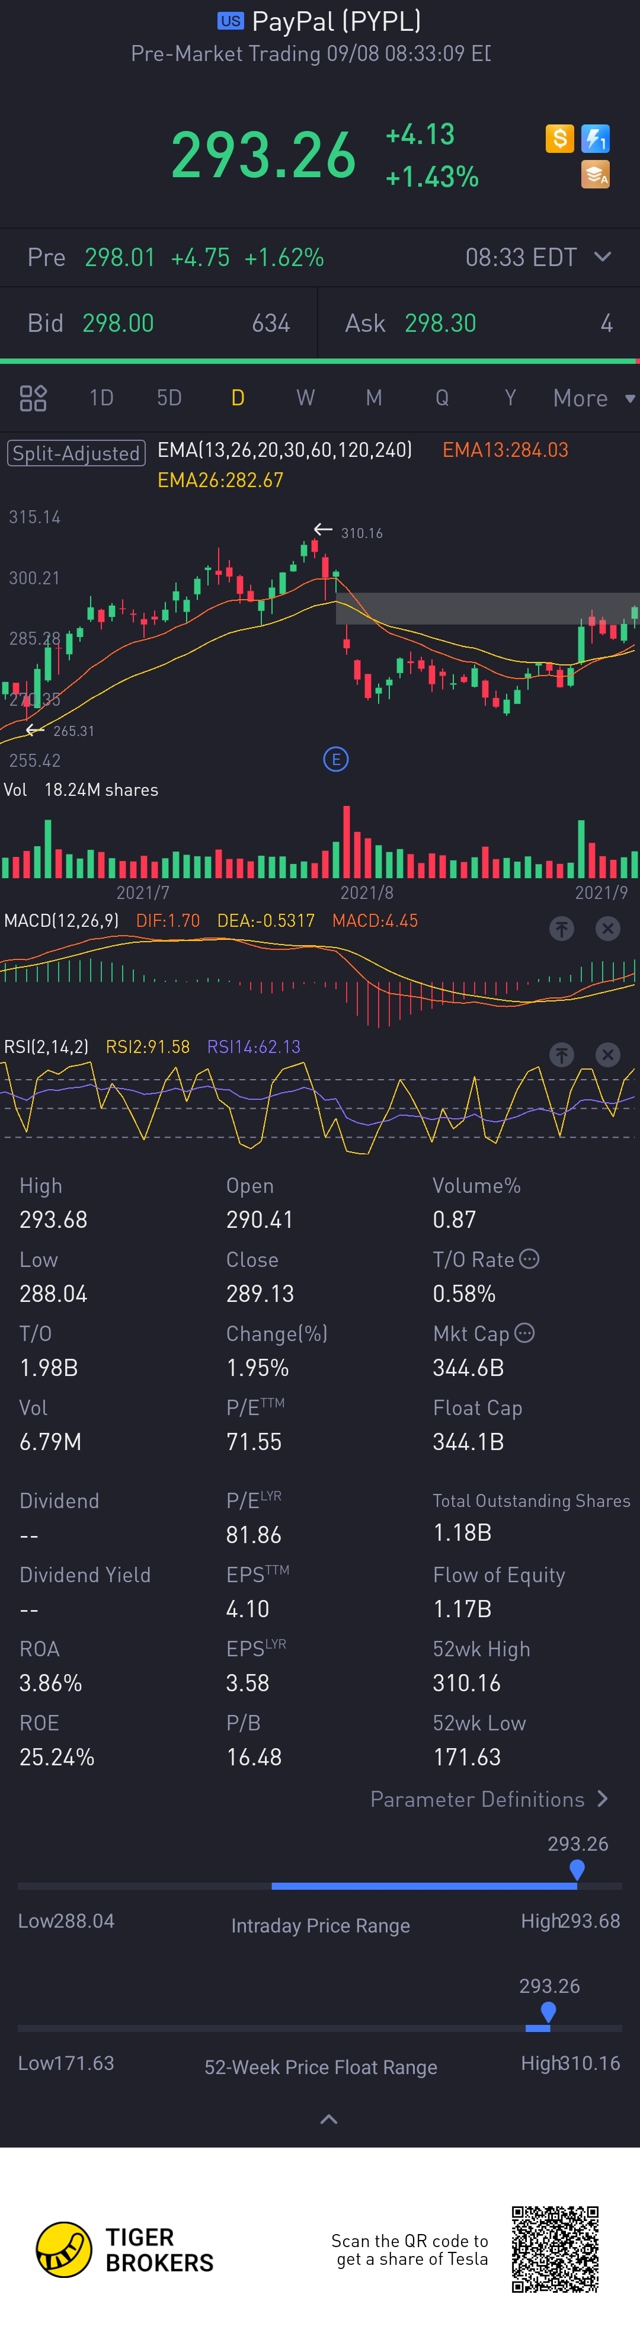Show T/O Rate info bubble
Image resolution: width=640 pixels, height=2352 pixels.
[530, 1259]
